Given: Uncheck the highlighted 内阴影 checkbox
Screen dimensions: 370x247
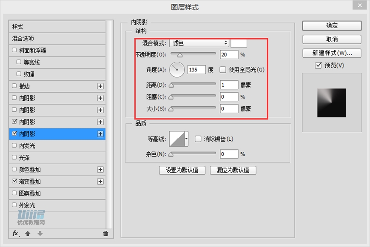Looking at the screenshot, I should [x=14, y=133].
